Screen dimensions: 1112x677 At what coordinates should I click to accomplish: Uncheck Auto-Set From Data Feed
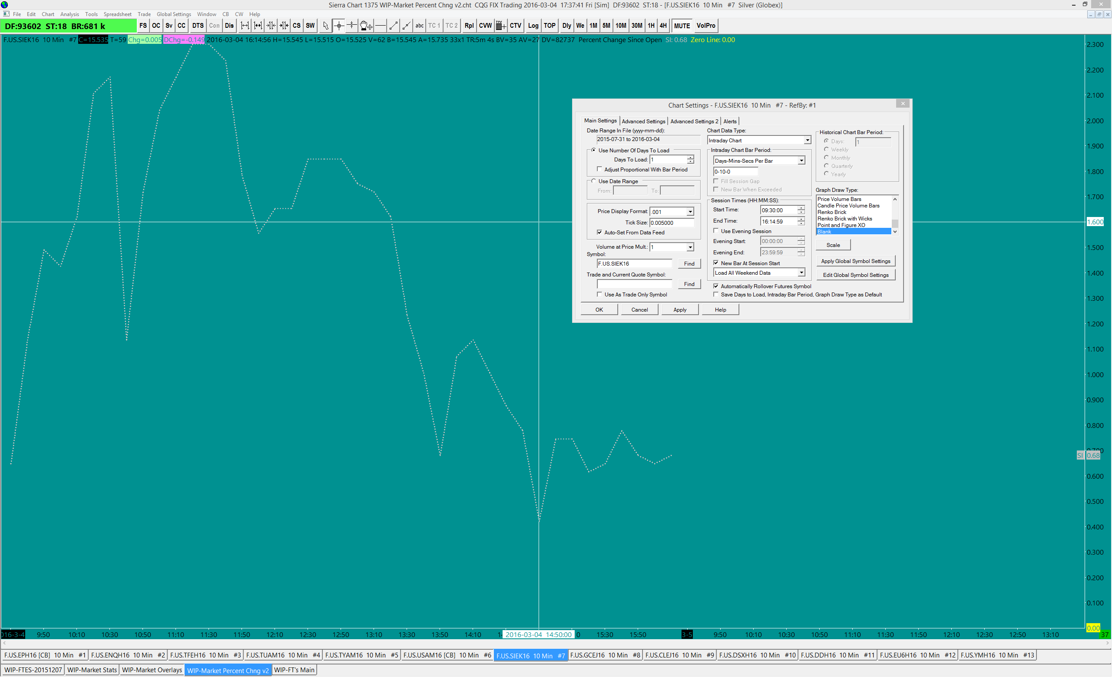[599, 233]
